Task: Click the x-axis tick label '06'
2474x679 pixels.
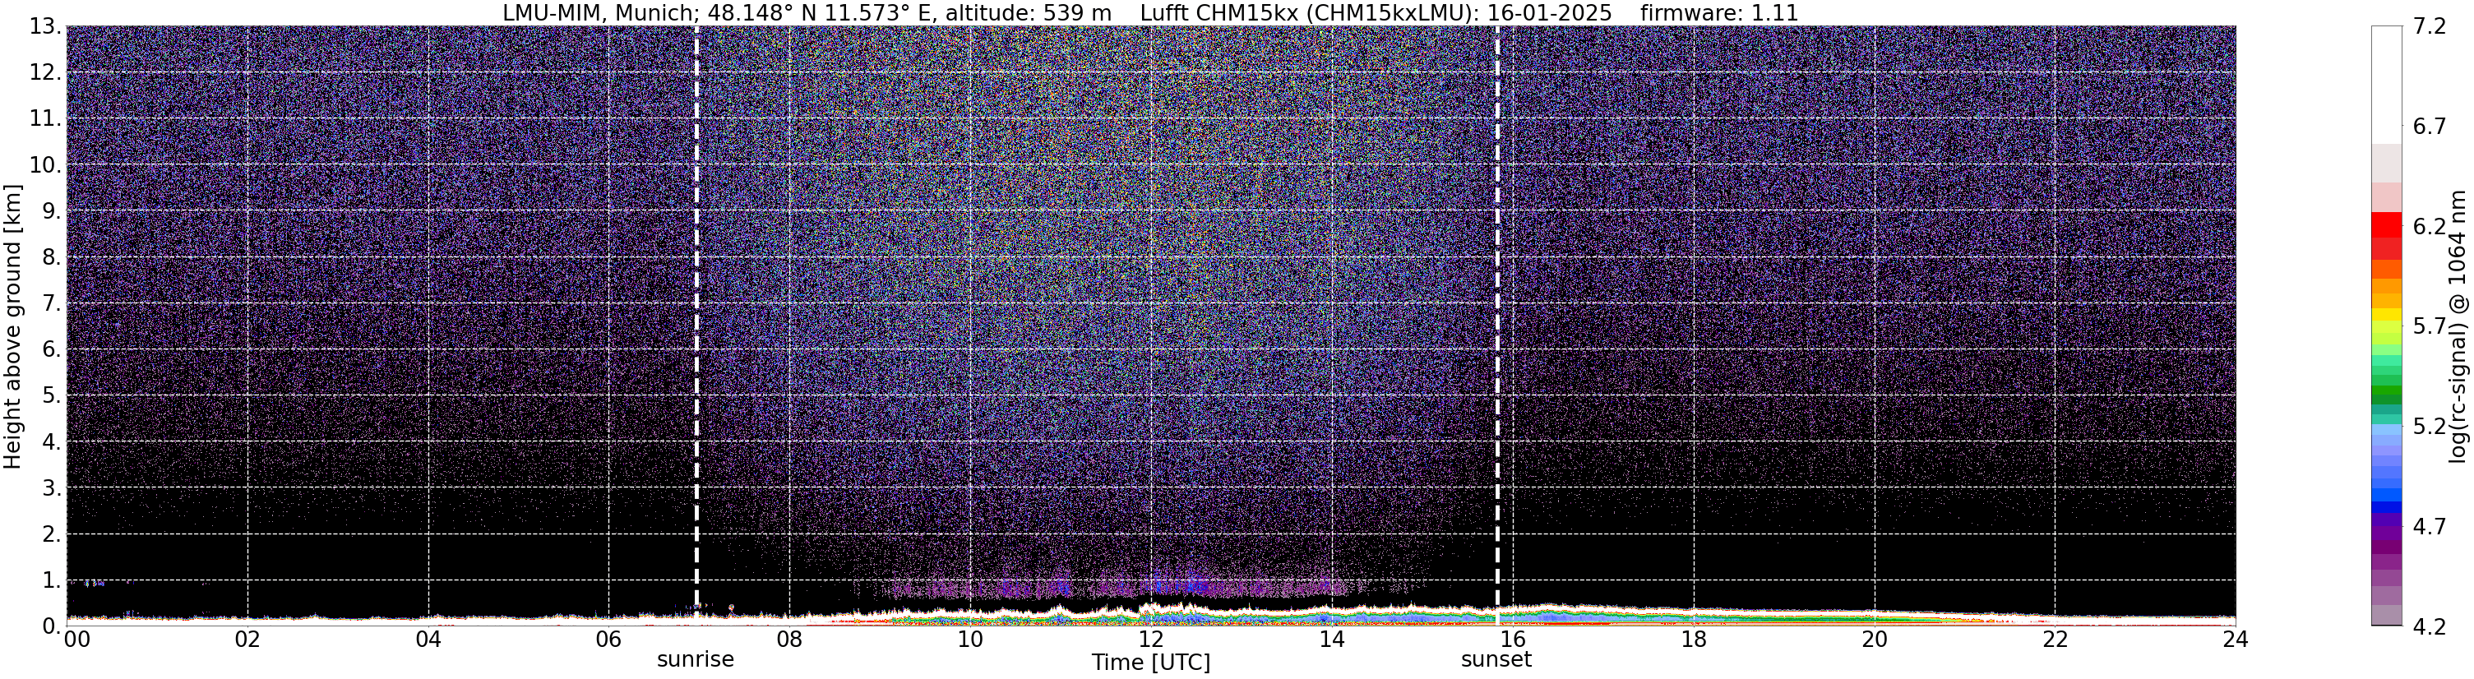Action: (609, 640)
